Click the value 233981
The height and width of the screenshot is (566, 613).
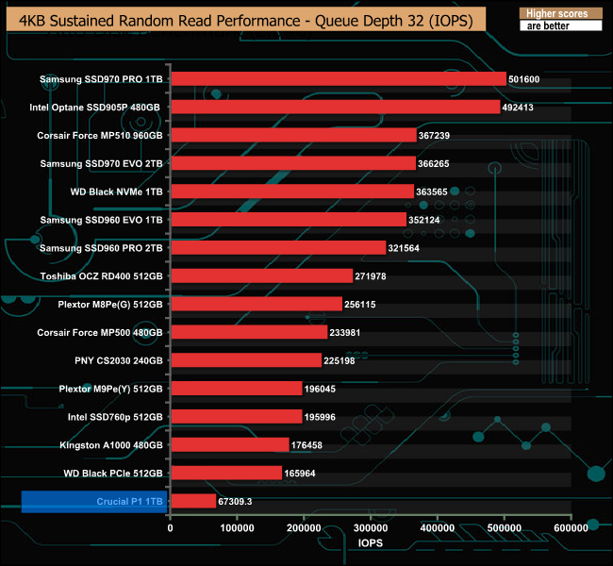(345, 333)
